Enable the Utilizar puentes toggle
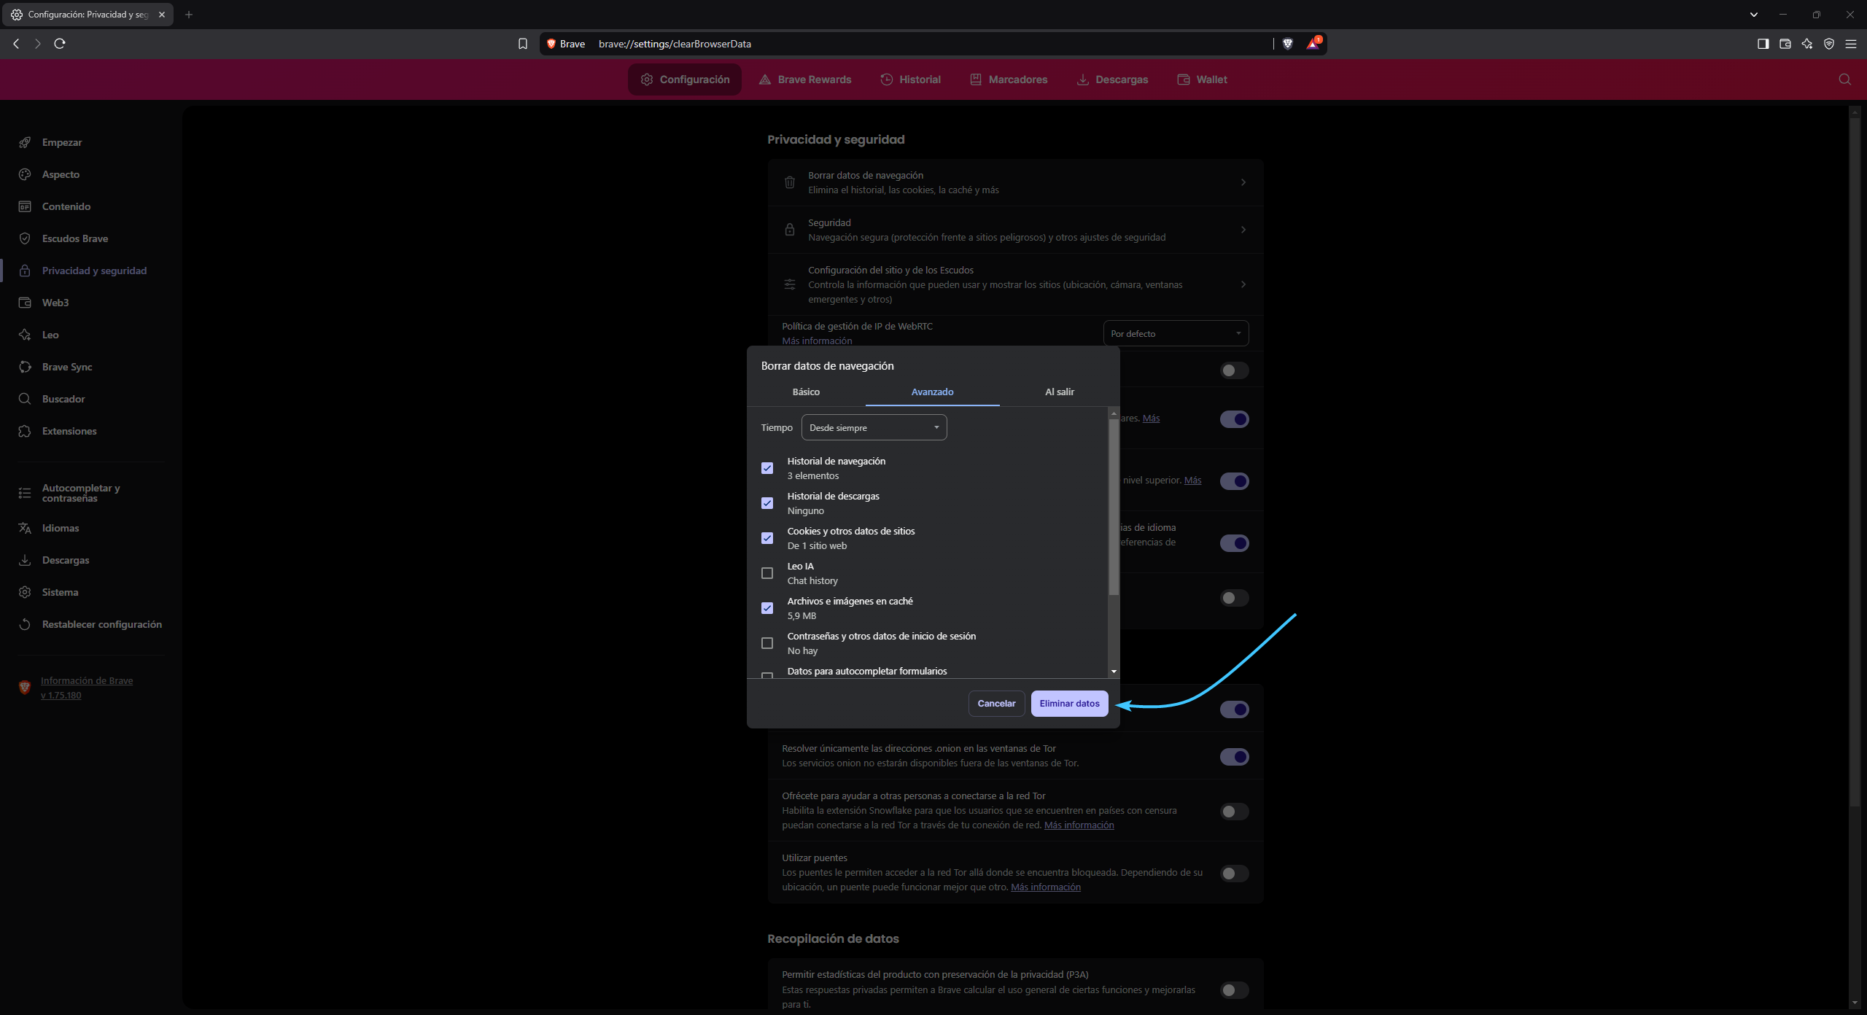The width and height of the screenshot is (1867, 1015). point(1234,873)
